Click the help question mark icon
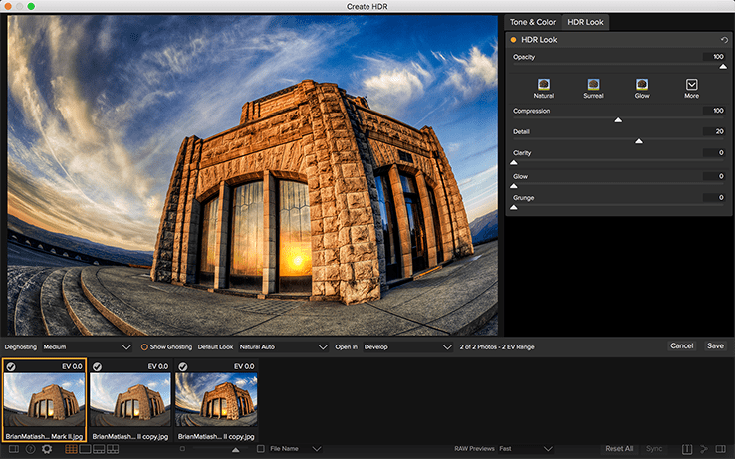This screenshot has height=460, width=735. (x=30, y=450)
